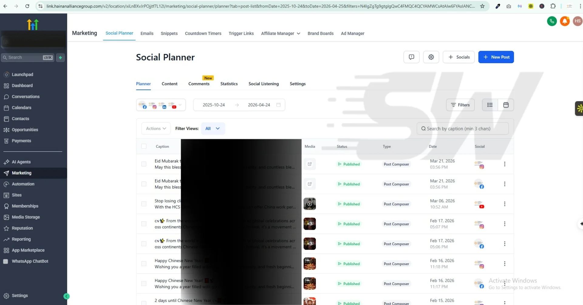The image size is (583, 305).
Task: Open the orange notifications bell
Action: (564, 21)
